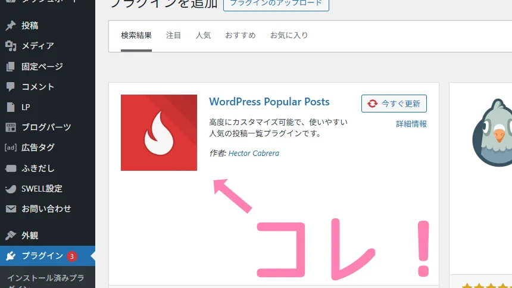Click the media icon beside メディア

[x=11, y=46]
